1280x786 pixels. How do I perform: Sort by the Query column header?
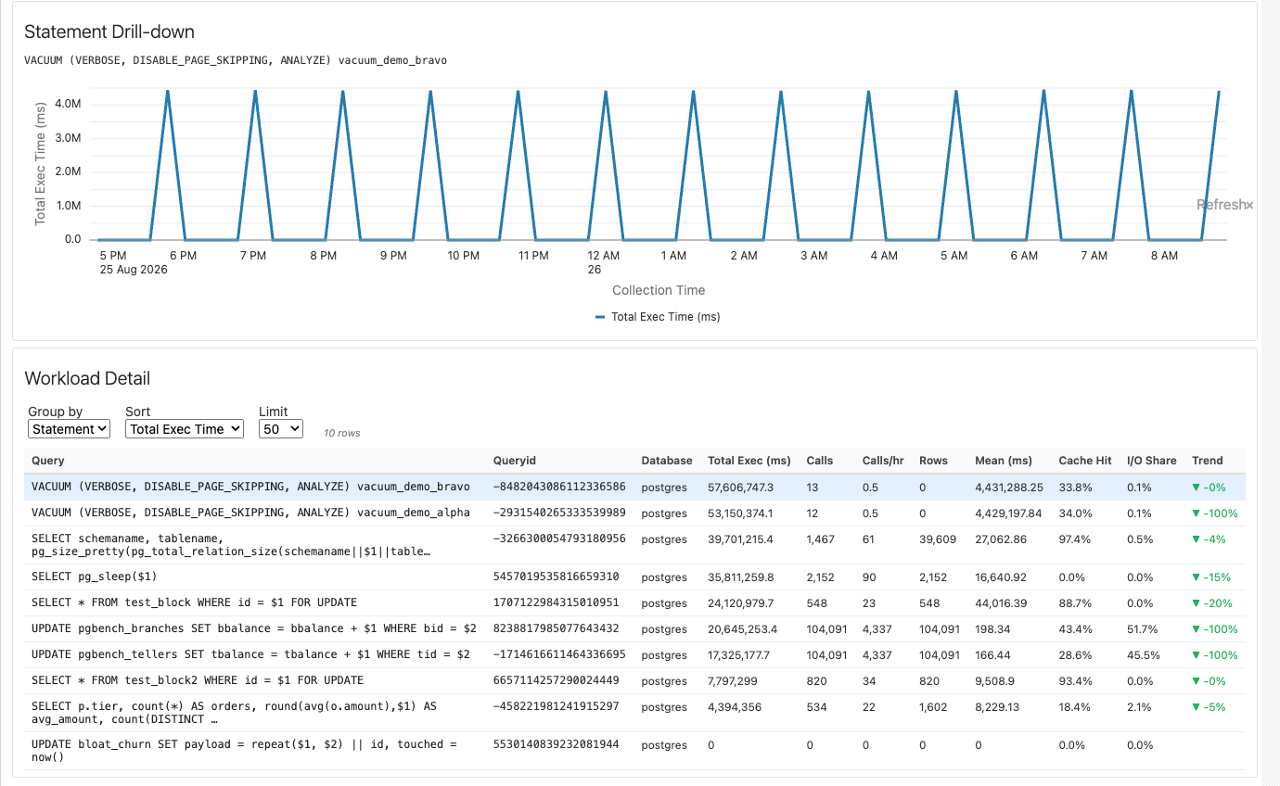(48, 461)
